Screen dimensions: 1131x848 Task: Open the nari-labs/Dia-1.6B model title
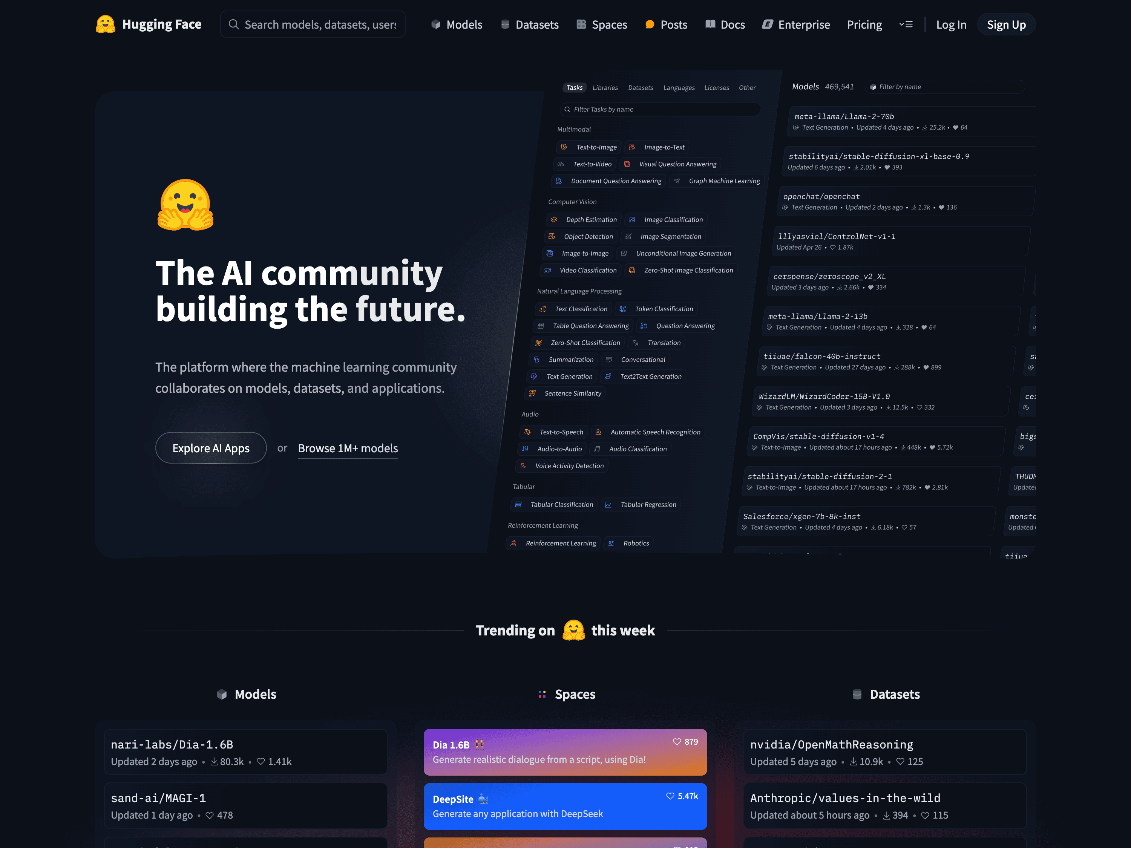tap(172, 744)
